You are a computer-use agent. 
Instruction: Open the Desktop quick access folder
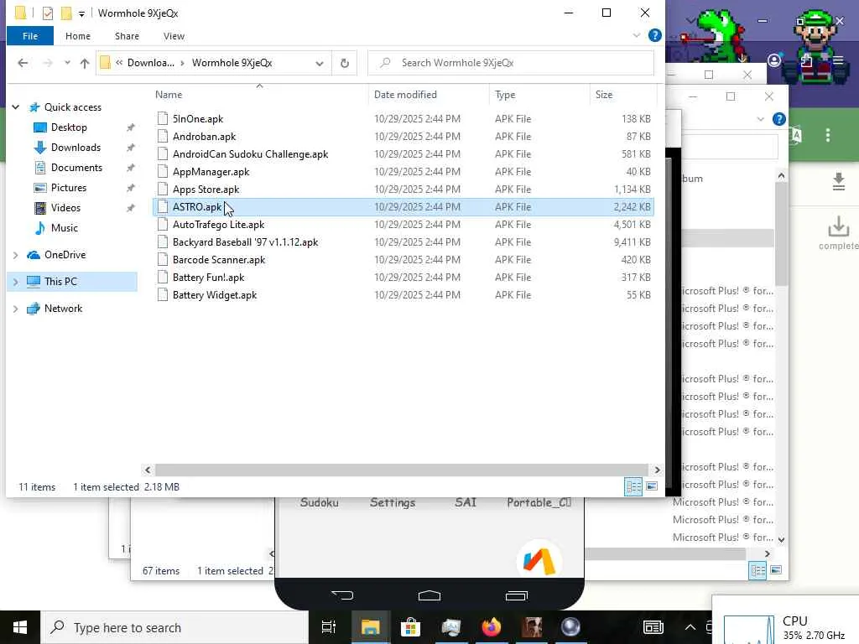69,127
